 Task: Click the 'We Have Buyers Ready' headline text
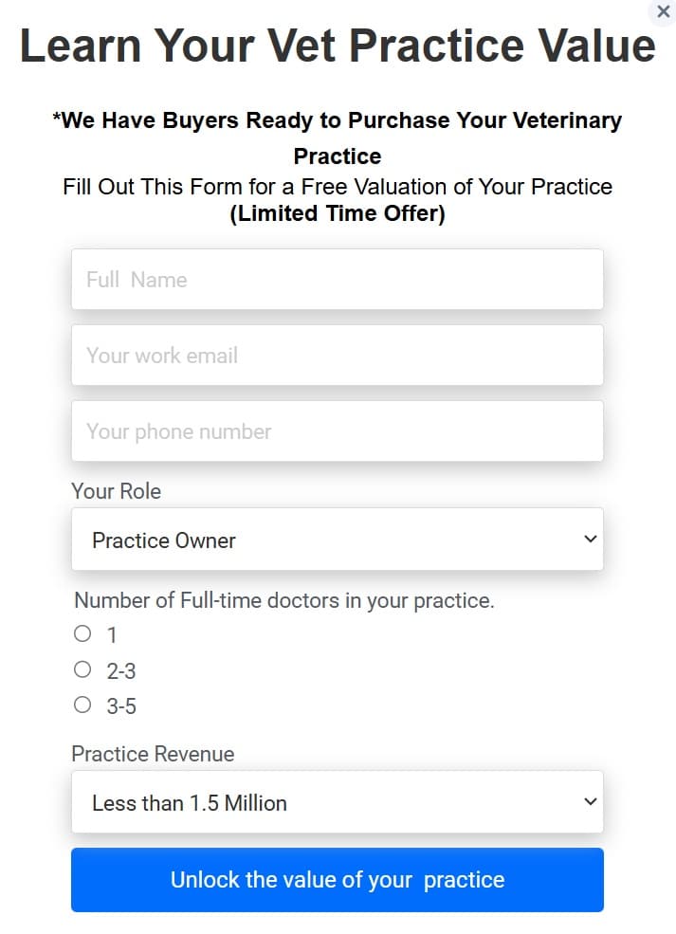pos(338,121)
